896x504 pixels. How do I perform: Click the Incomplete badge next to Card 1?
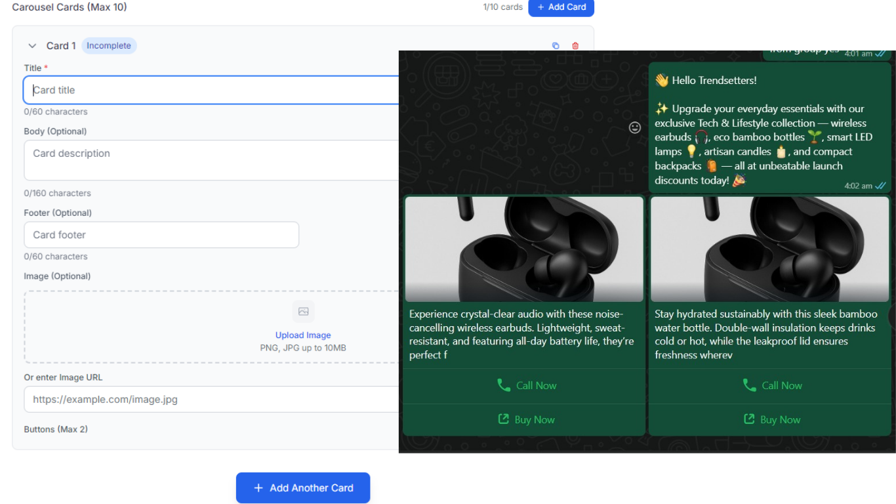coord(109,45)
